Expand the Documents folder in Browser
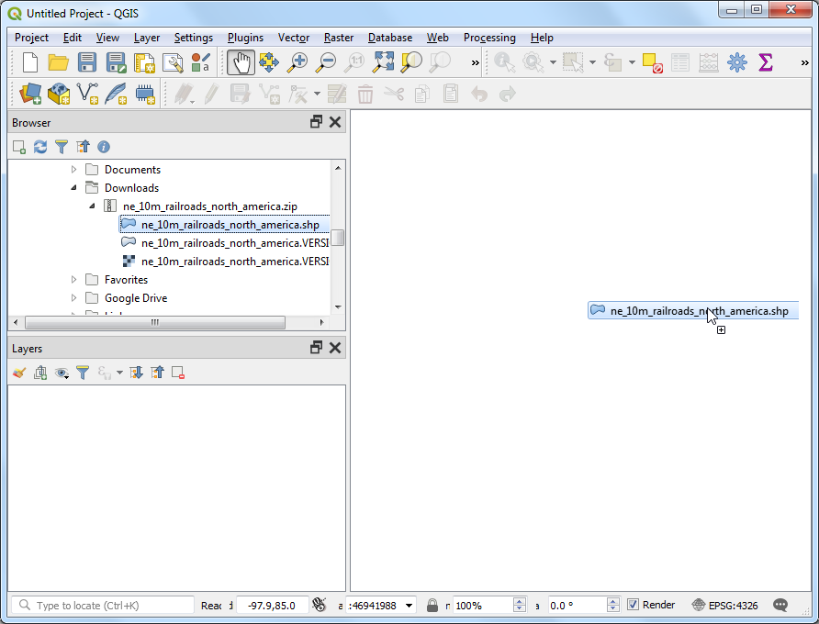 [x=74, y=170]
